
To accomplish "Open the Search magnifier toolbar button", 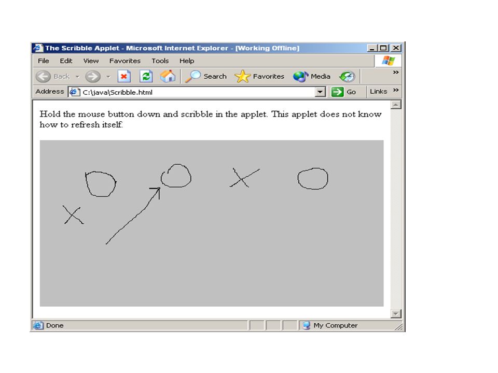I will click(206, 77).
